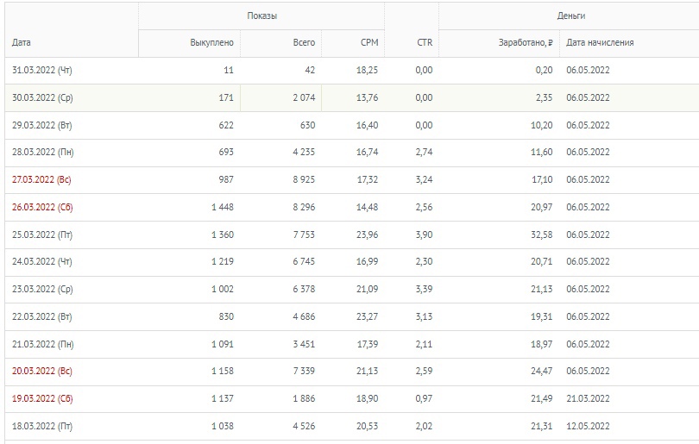Viewport: 699px width, 444px height.
Task: Select the 12.05.2022 accrual date cell
Action: tap(588, 426)
